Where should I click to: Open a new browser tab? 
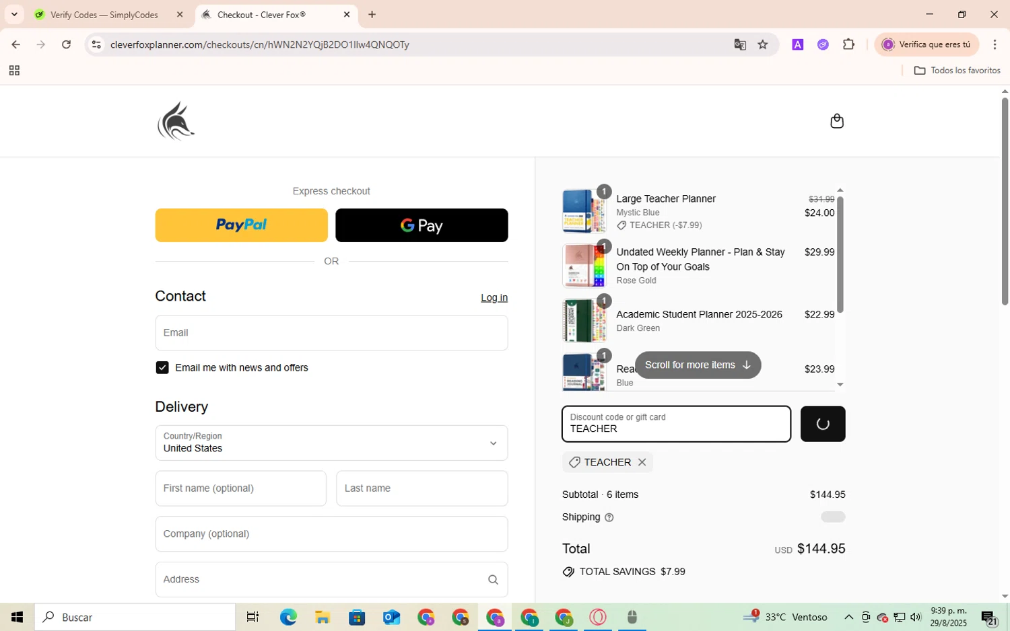(x=372, y=15)
